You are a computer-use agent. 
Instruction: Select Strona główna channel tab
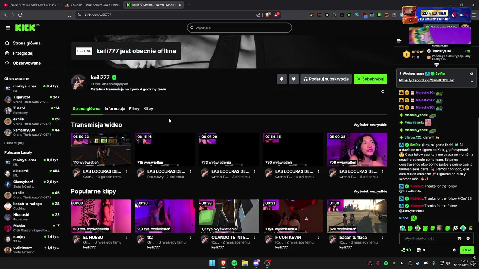[x=86, y=109]
